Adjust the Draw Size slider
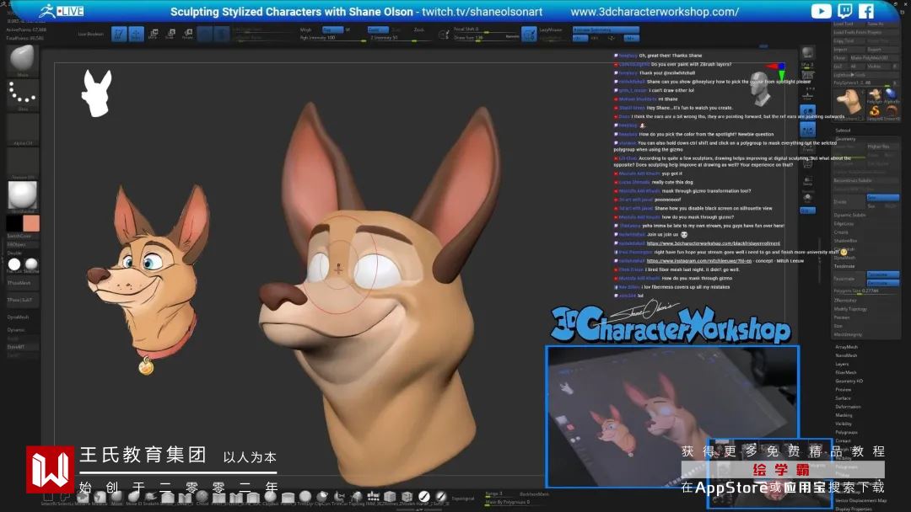 click(x=487, y=38)
